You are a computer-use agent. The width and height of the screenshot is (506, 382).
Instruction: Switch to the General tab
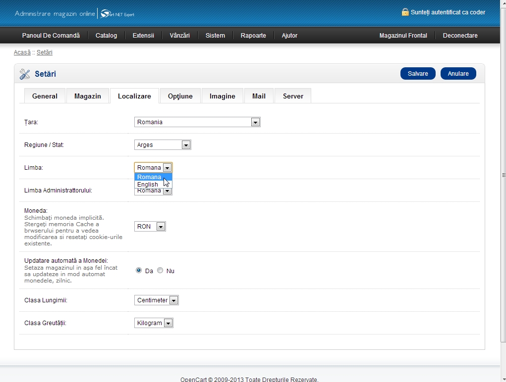45,96
